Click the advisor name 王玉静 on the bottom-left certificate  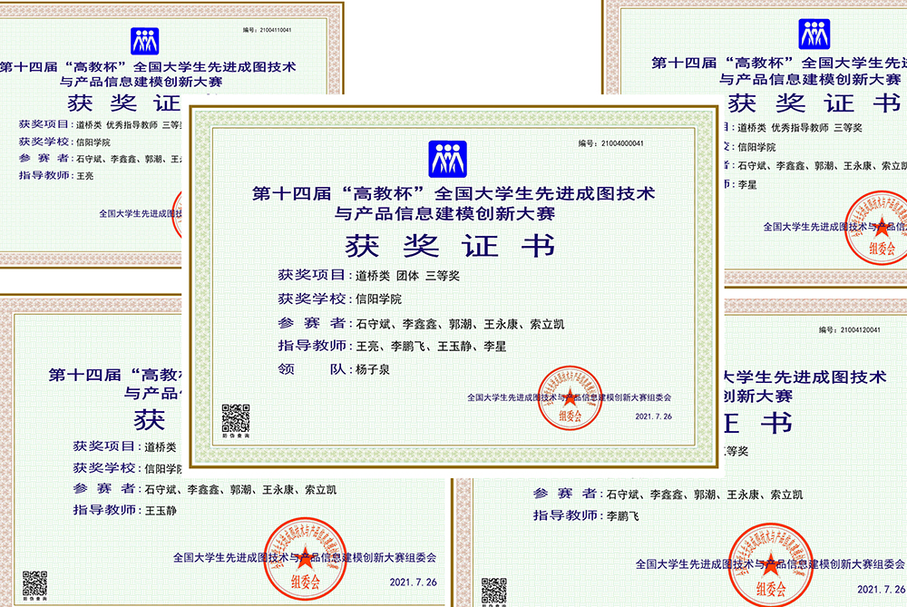point(161,511)
